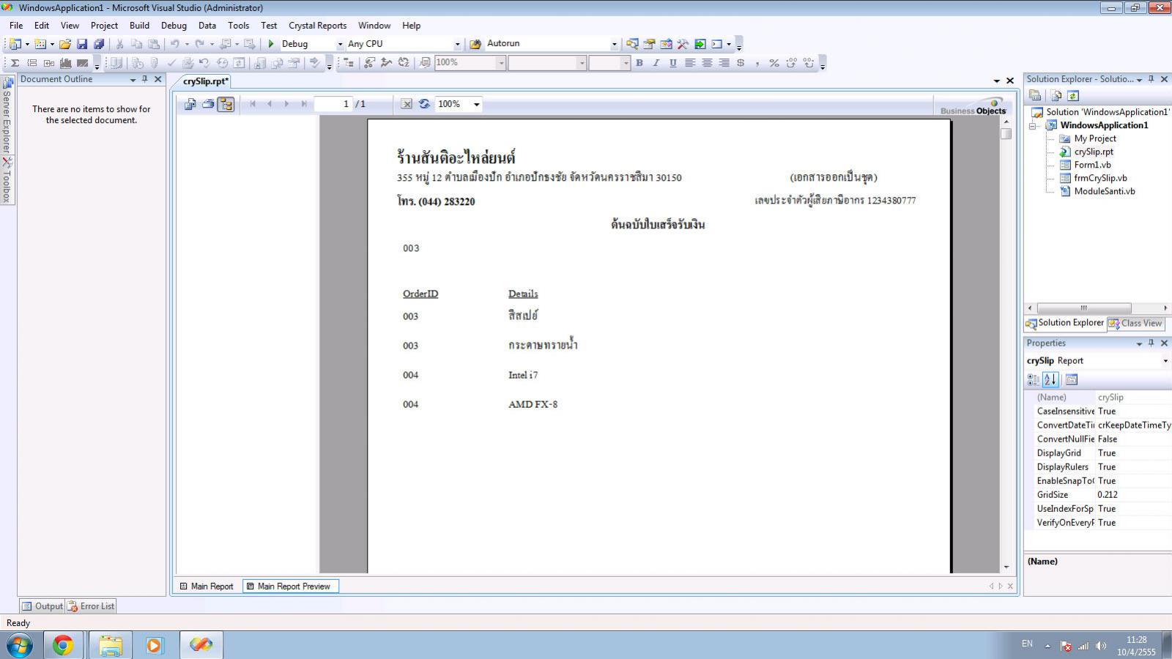Open the Build menu
Screen dimensions: 1172x659
click(x=139, y=26)
